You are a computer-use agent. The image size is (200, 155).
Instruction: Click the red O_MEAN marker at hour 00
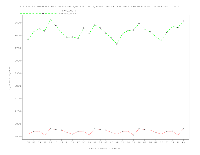(x=28, y=134)
